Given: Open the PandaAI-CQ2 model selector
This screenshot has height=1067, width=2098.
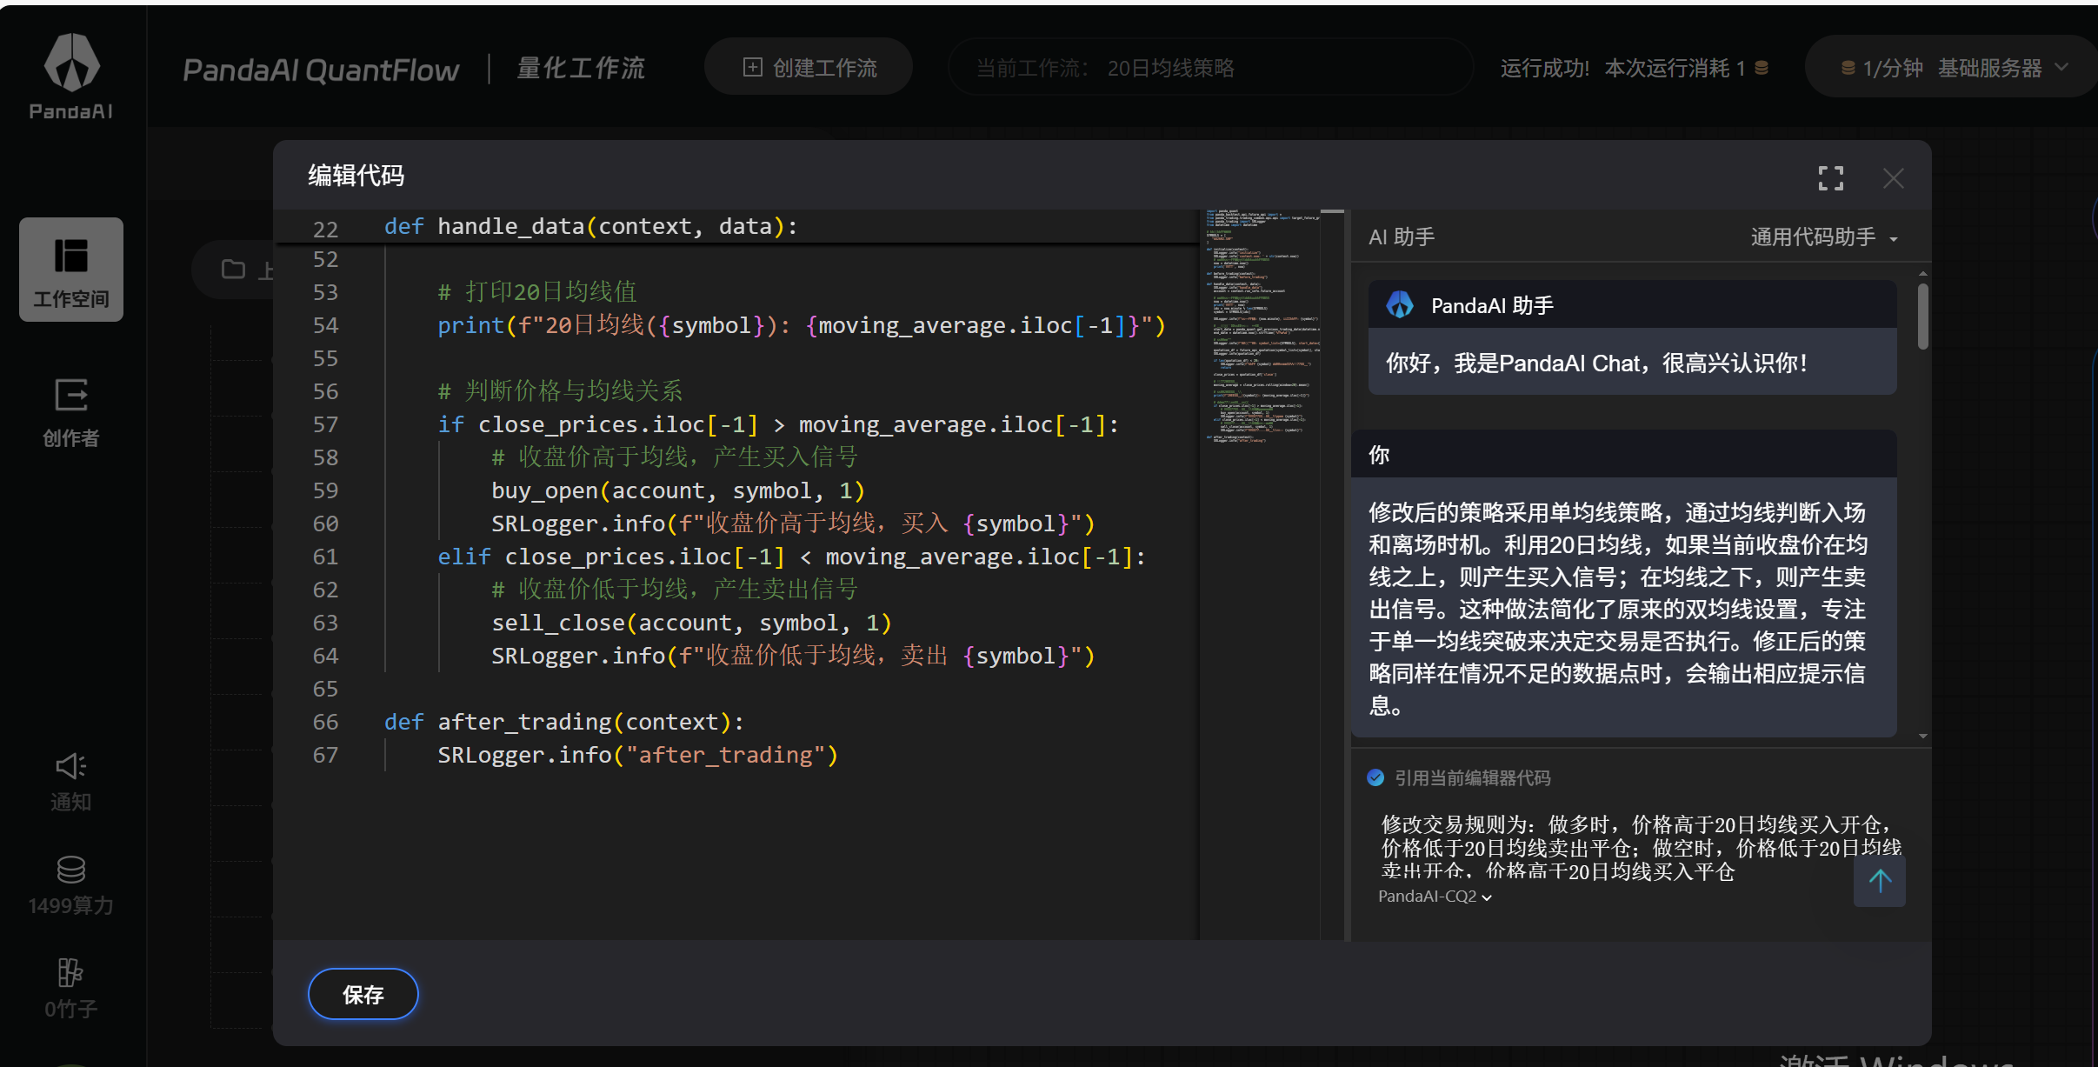Looking at the screenshot, I should pos(1435,897).
